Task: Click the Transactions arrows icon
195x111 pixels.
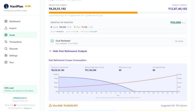Action: (6, 42)
